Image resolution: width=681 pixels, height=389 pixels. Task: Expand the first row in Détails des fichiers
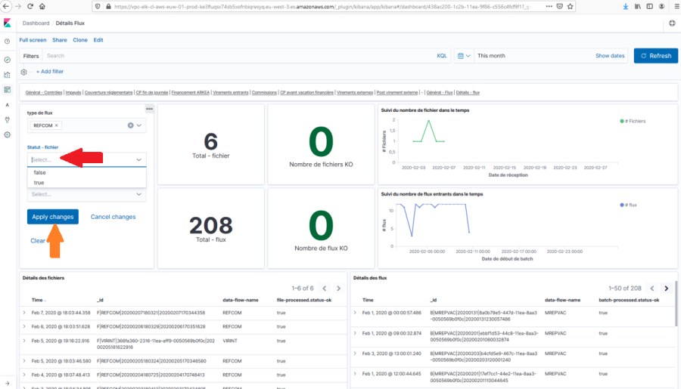click(24, 313)
